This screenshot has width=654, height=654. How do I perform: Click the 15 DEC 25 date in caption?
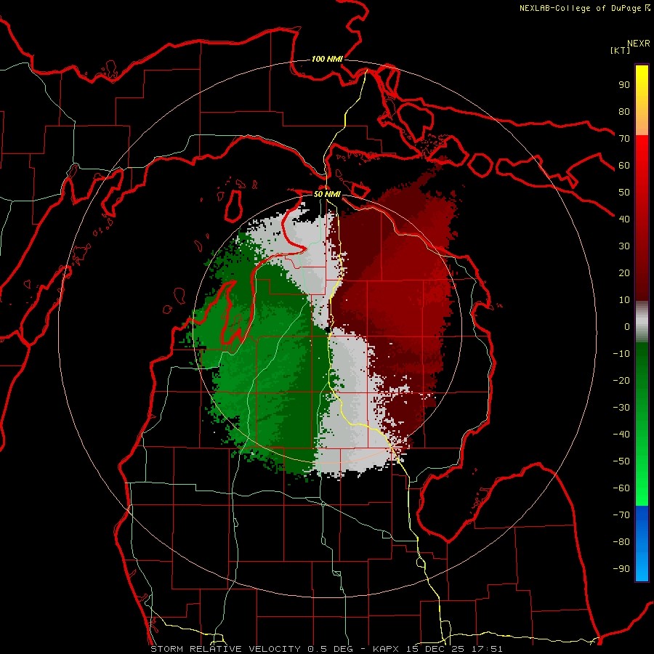435,649
